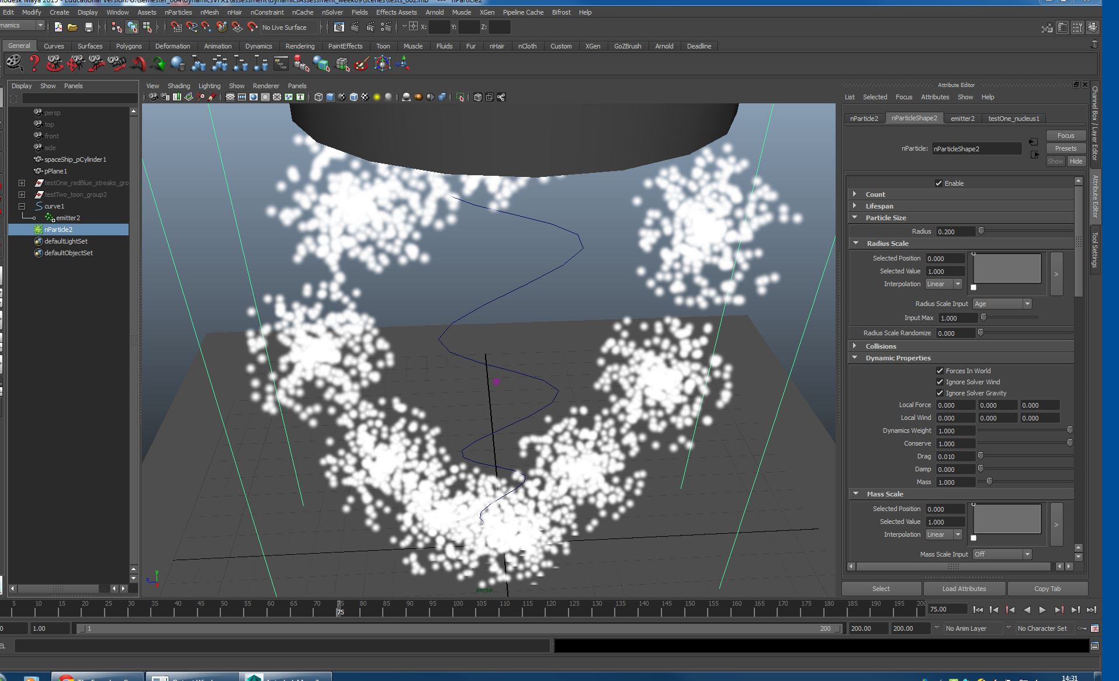Uncheck the Enable checkbox
The height and width of the screenshot is (681, 1119).
click(x=938, y=183)
